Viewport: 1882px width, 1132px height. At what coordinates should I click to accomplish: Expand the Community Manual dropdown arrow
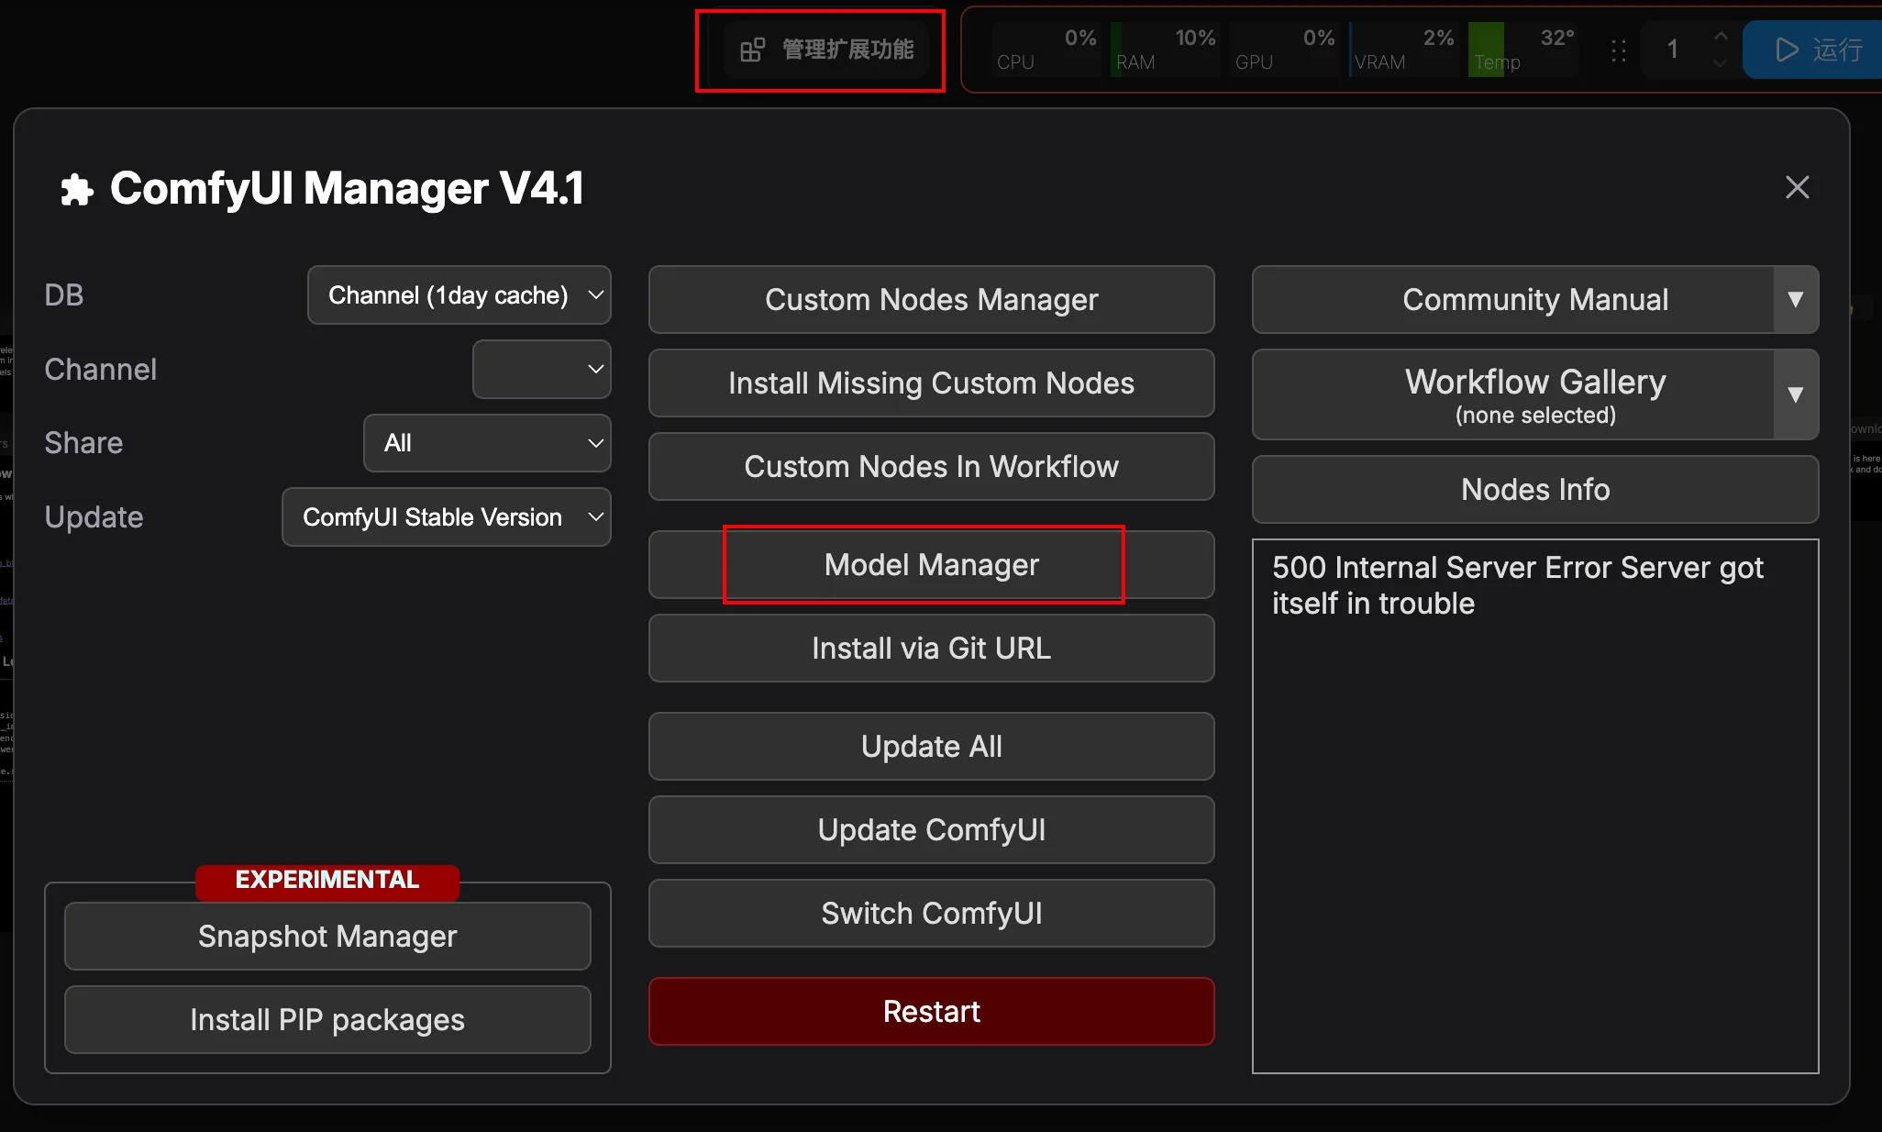1796,300
